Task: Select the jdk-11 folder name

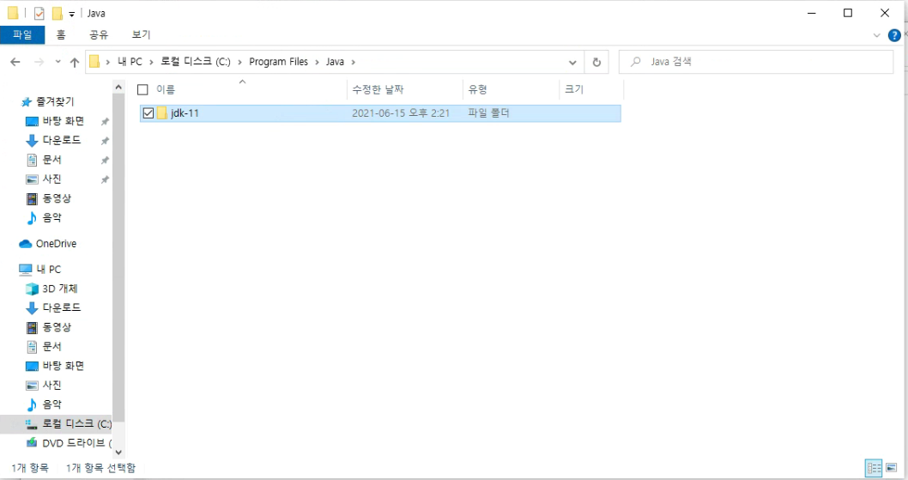Action: pos(185,113)
